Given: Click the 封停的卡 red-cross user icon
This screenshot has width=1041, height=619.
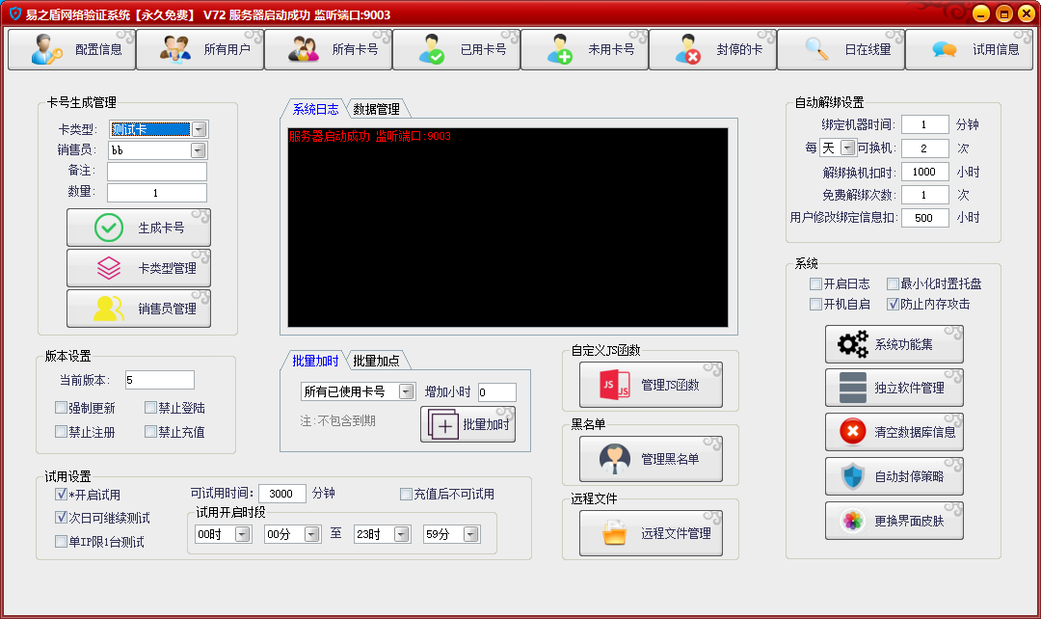Looking at the screenshot, I should (x=687, y=49).
